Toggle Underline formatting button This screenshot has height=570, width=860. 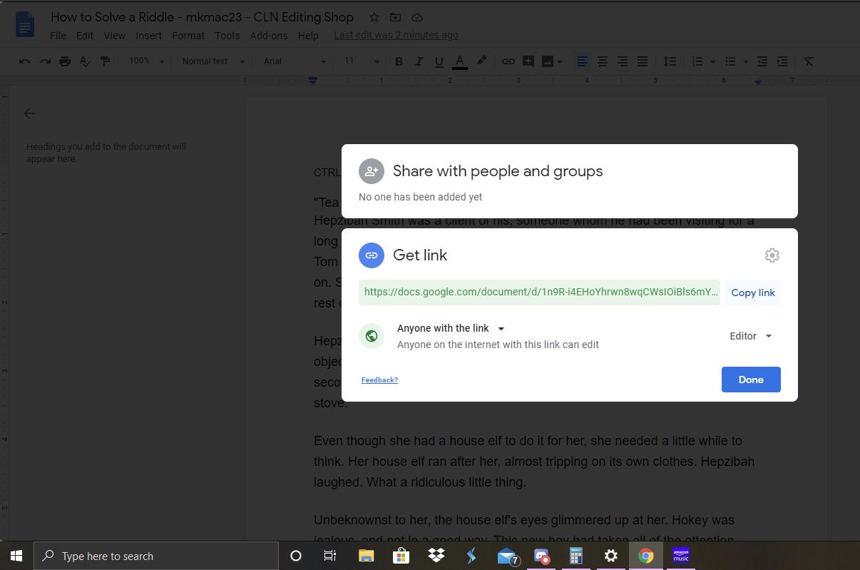[x=439, y=61]
